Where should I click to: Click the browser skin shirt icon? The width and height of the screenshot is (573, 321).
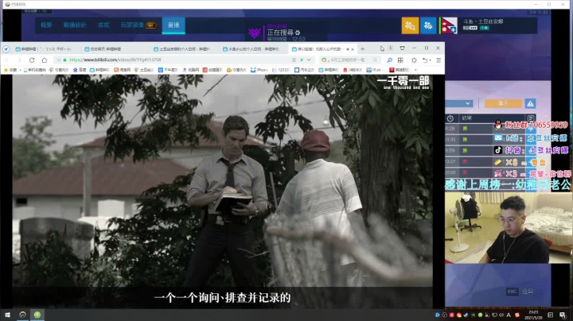tap(402, 48)
